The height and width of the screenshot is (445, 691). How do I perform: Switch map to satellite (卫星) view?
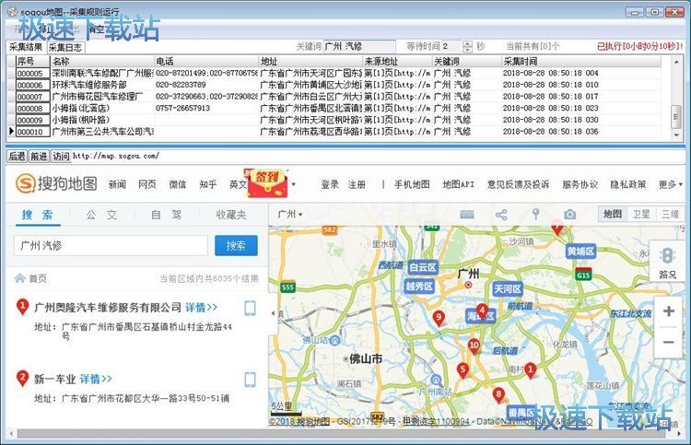[x=640, y=214]
